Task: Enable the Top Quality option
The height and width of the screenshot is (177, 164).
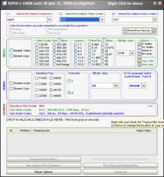Action: point(139,47)
